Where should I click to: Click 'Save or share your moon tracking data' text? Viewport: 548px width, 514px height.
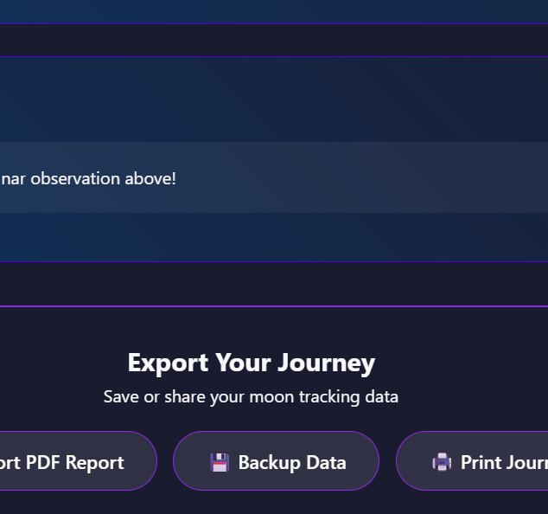(x=251, y=397)
